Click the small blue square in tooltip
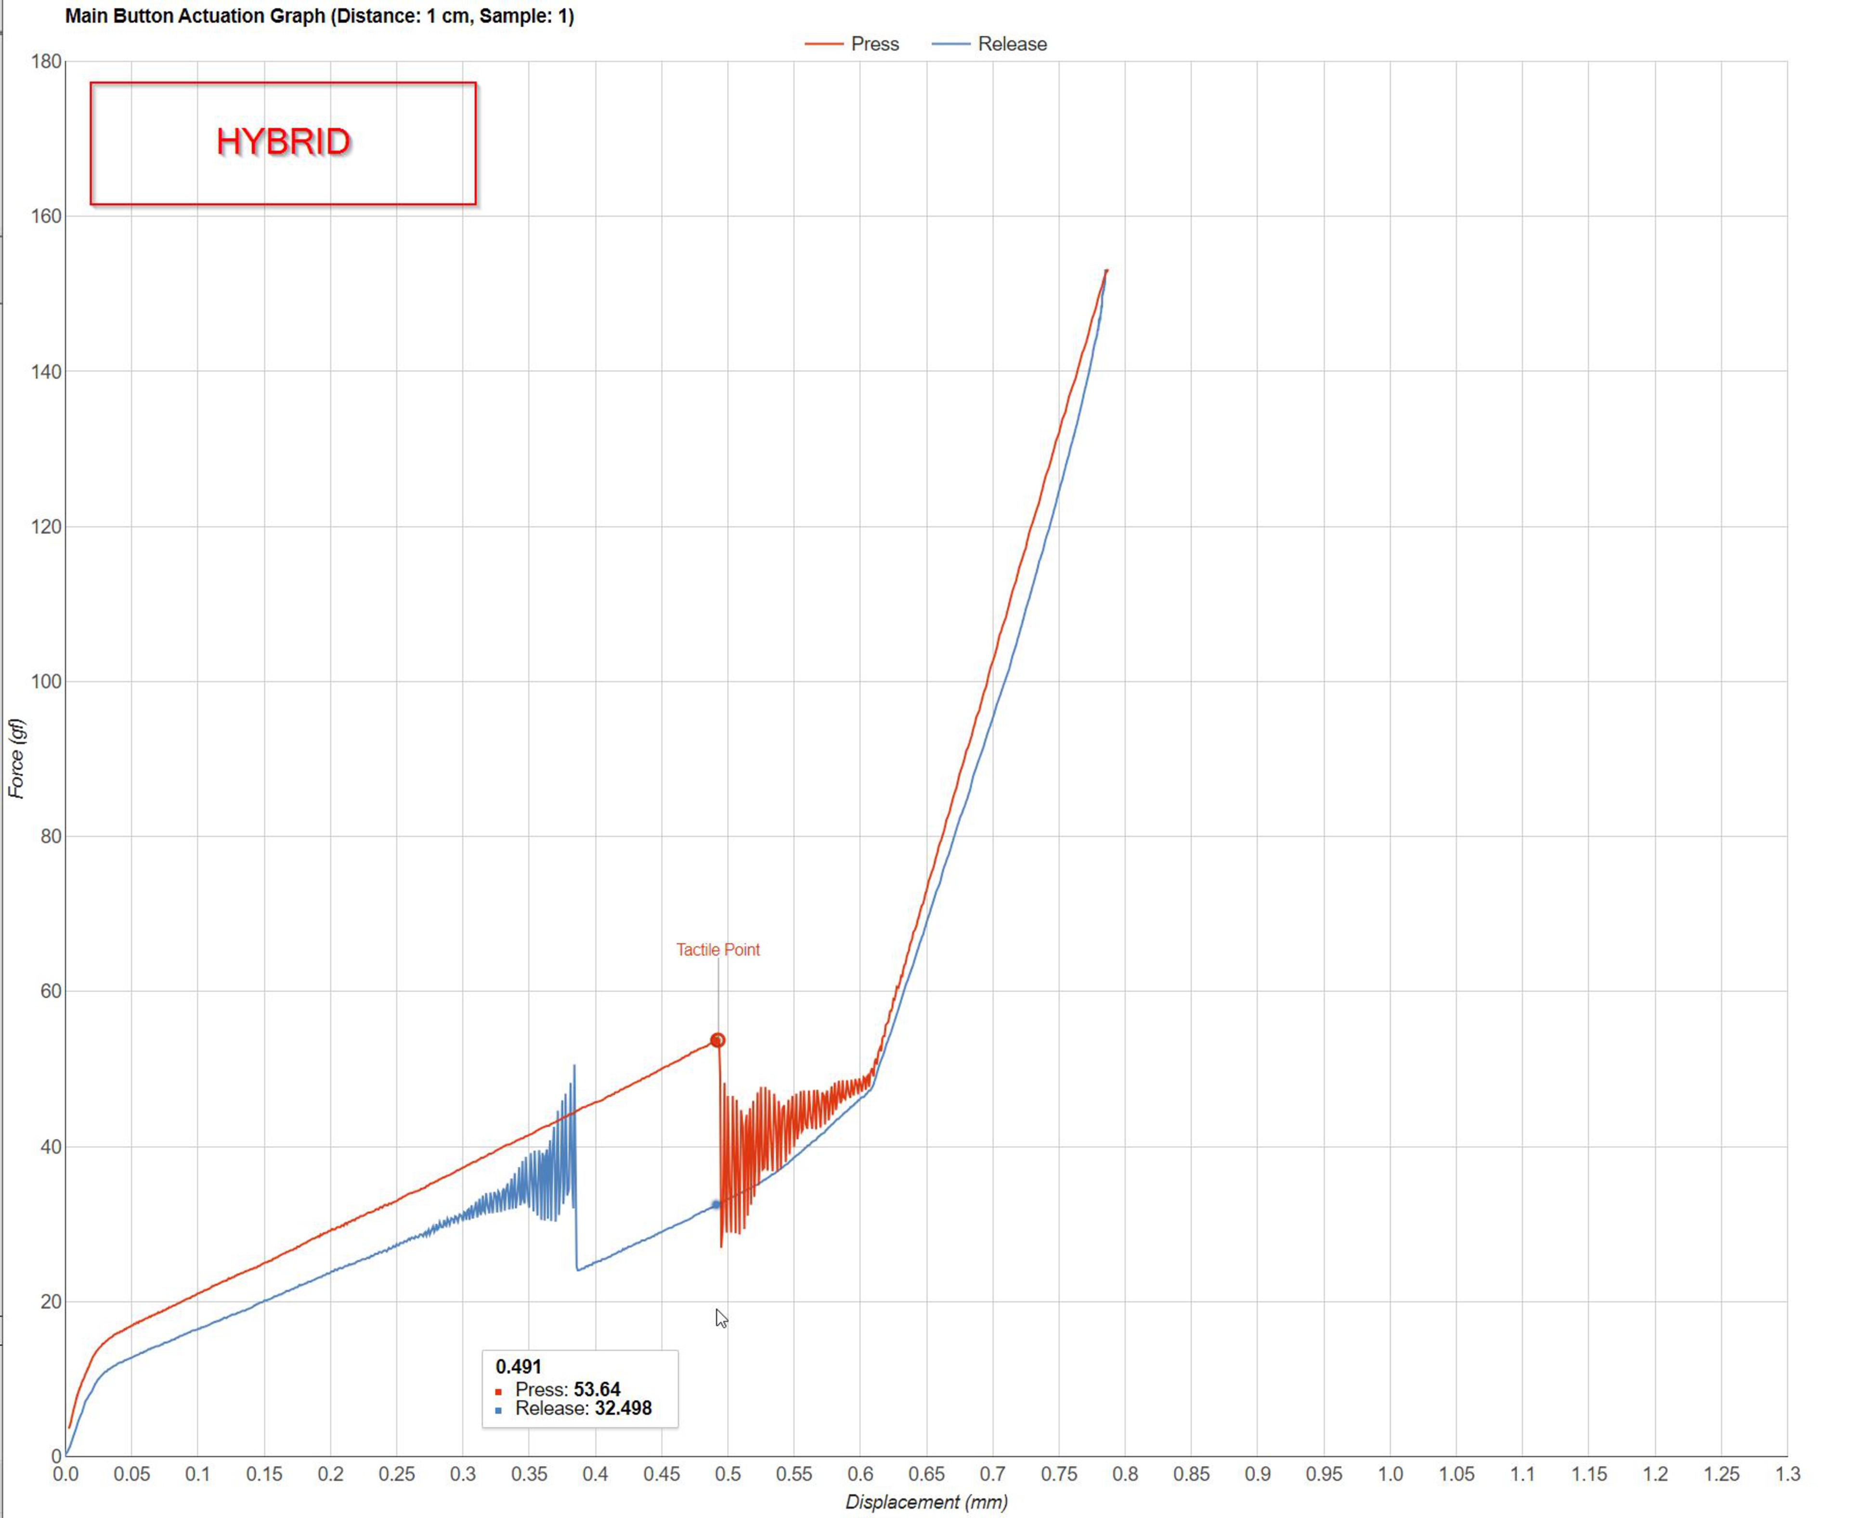This screenshot has width=1849, height=1518. click(498, 1411)
